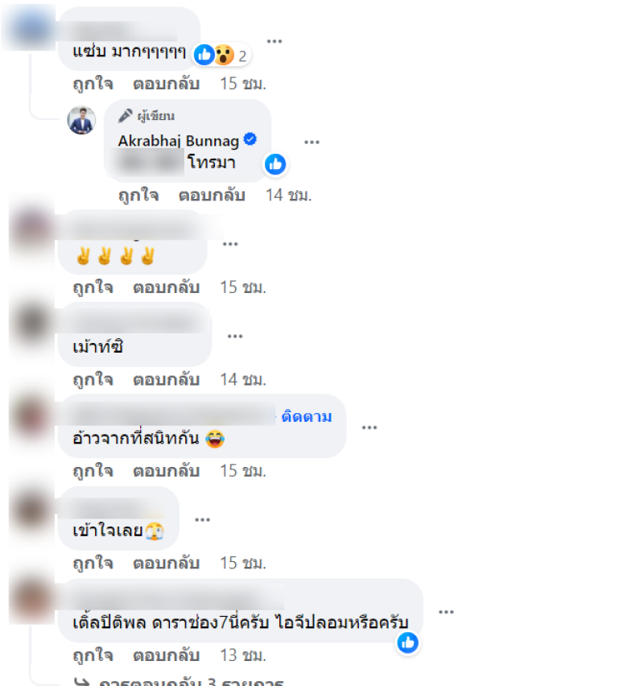Open options menu for victory hand emoji comment
The height and width of the screenshot is (686, 644).
coord(230,244)
